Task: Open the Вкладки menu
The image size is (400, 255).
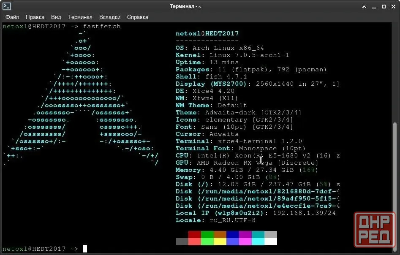Action: coord(110,17)
